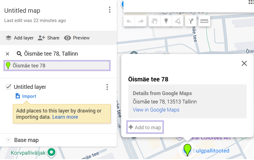Image resolution: width=254 pixels, height=160 pixels.
Task: Select the Add marker tool
Action: 166,21
